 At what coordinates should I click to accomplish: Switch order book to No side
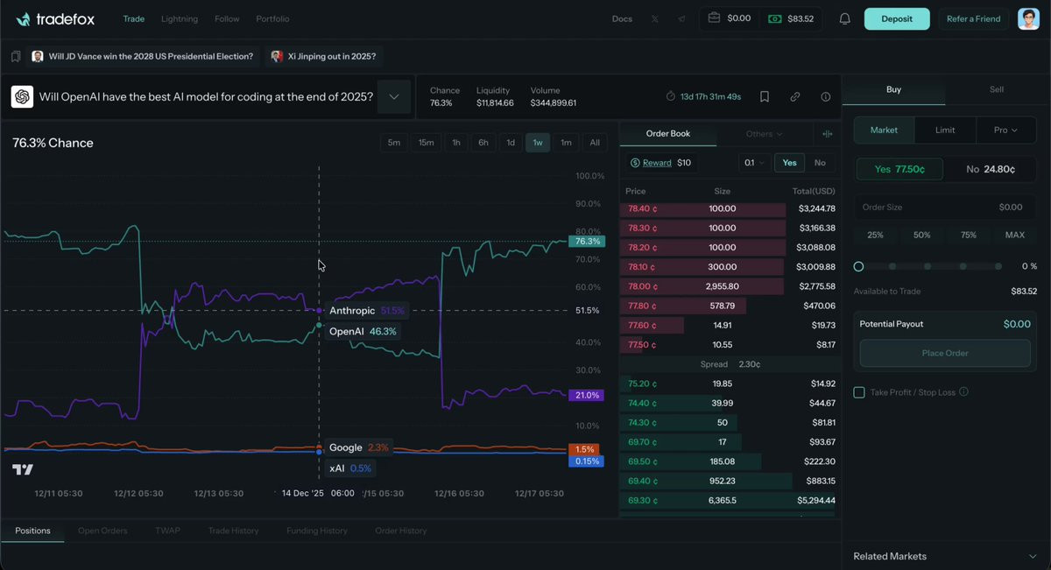click(x=820, y=163)
